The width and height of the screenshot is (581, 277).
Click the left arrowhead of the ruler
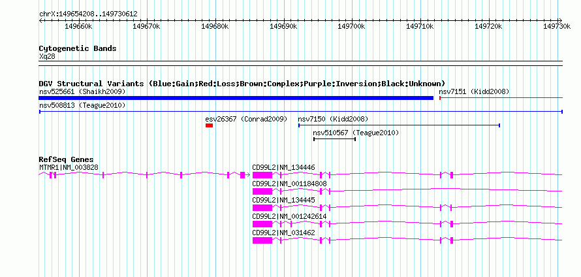pos(40,20)
